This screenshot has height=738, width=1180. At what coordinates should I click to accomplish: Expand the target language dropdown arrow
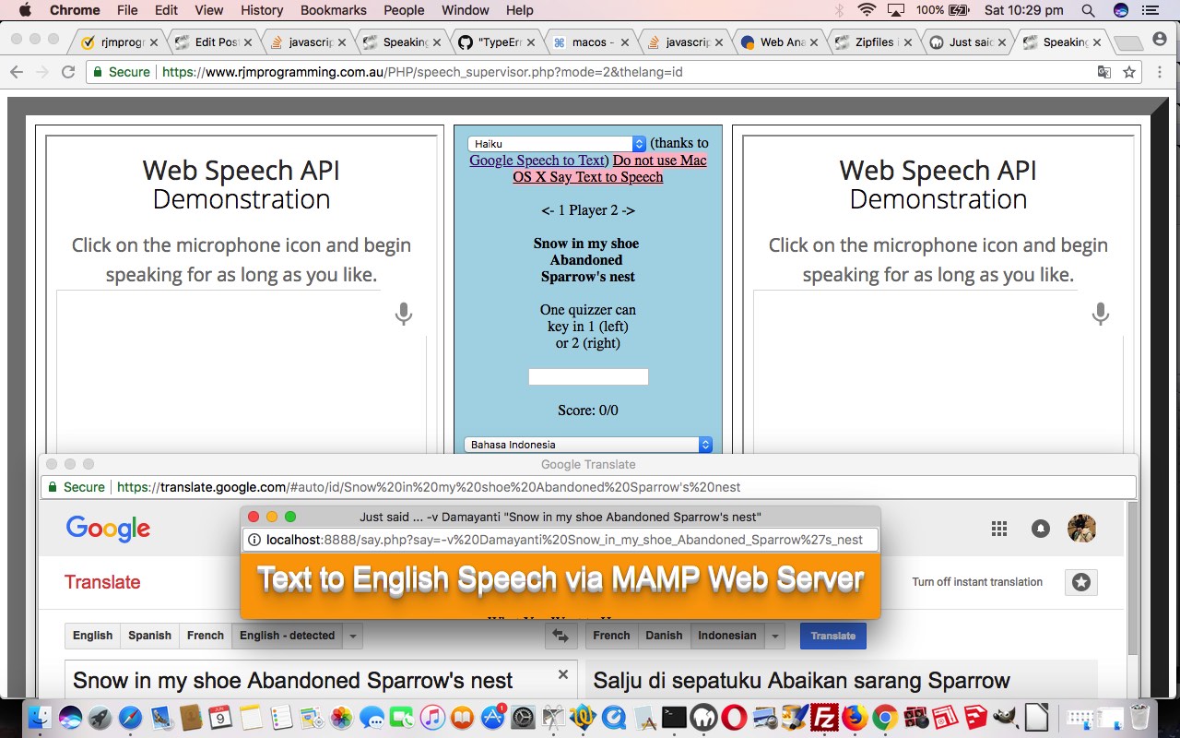776,636
